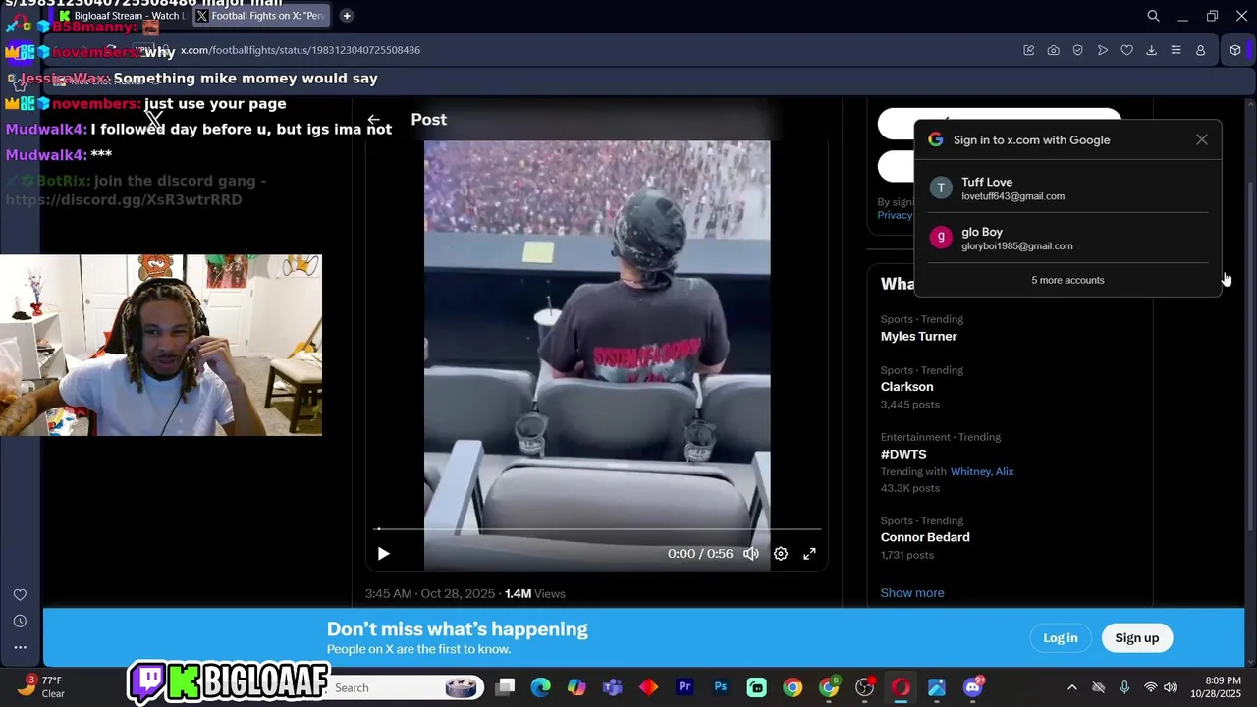This screenshot has width=1257, height=707.
Task: Click the Sign up button
Action: coord(1137,638)
